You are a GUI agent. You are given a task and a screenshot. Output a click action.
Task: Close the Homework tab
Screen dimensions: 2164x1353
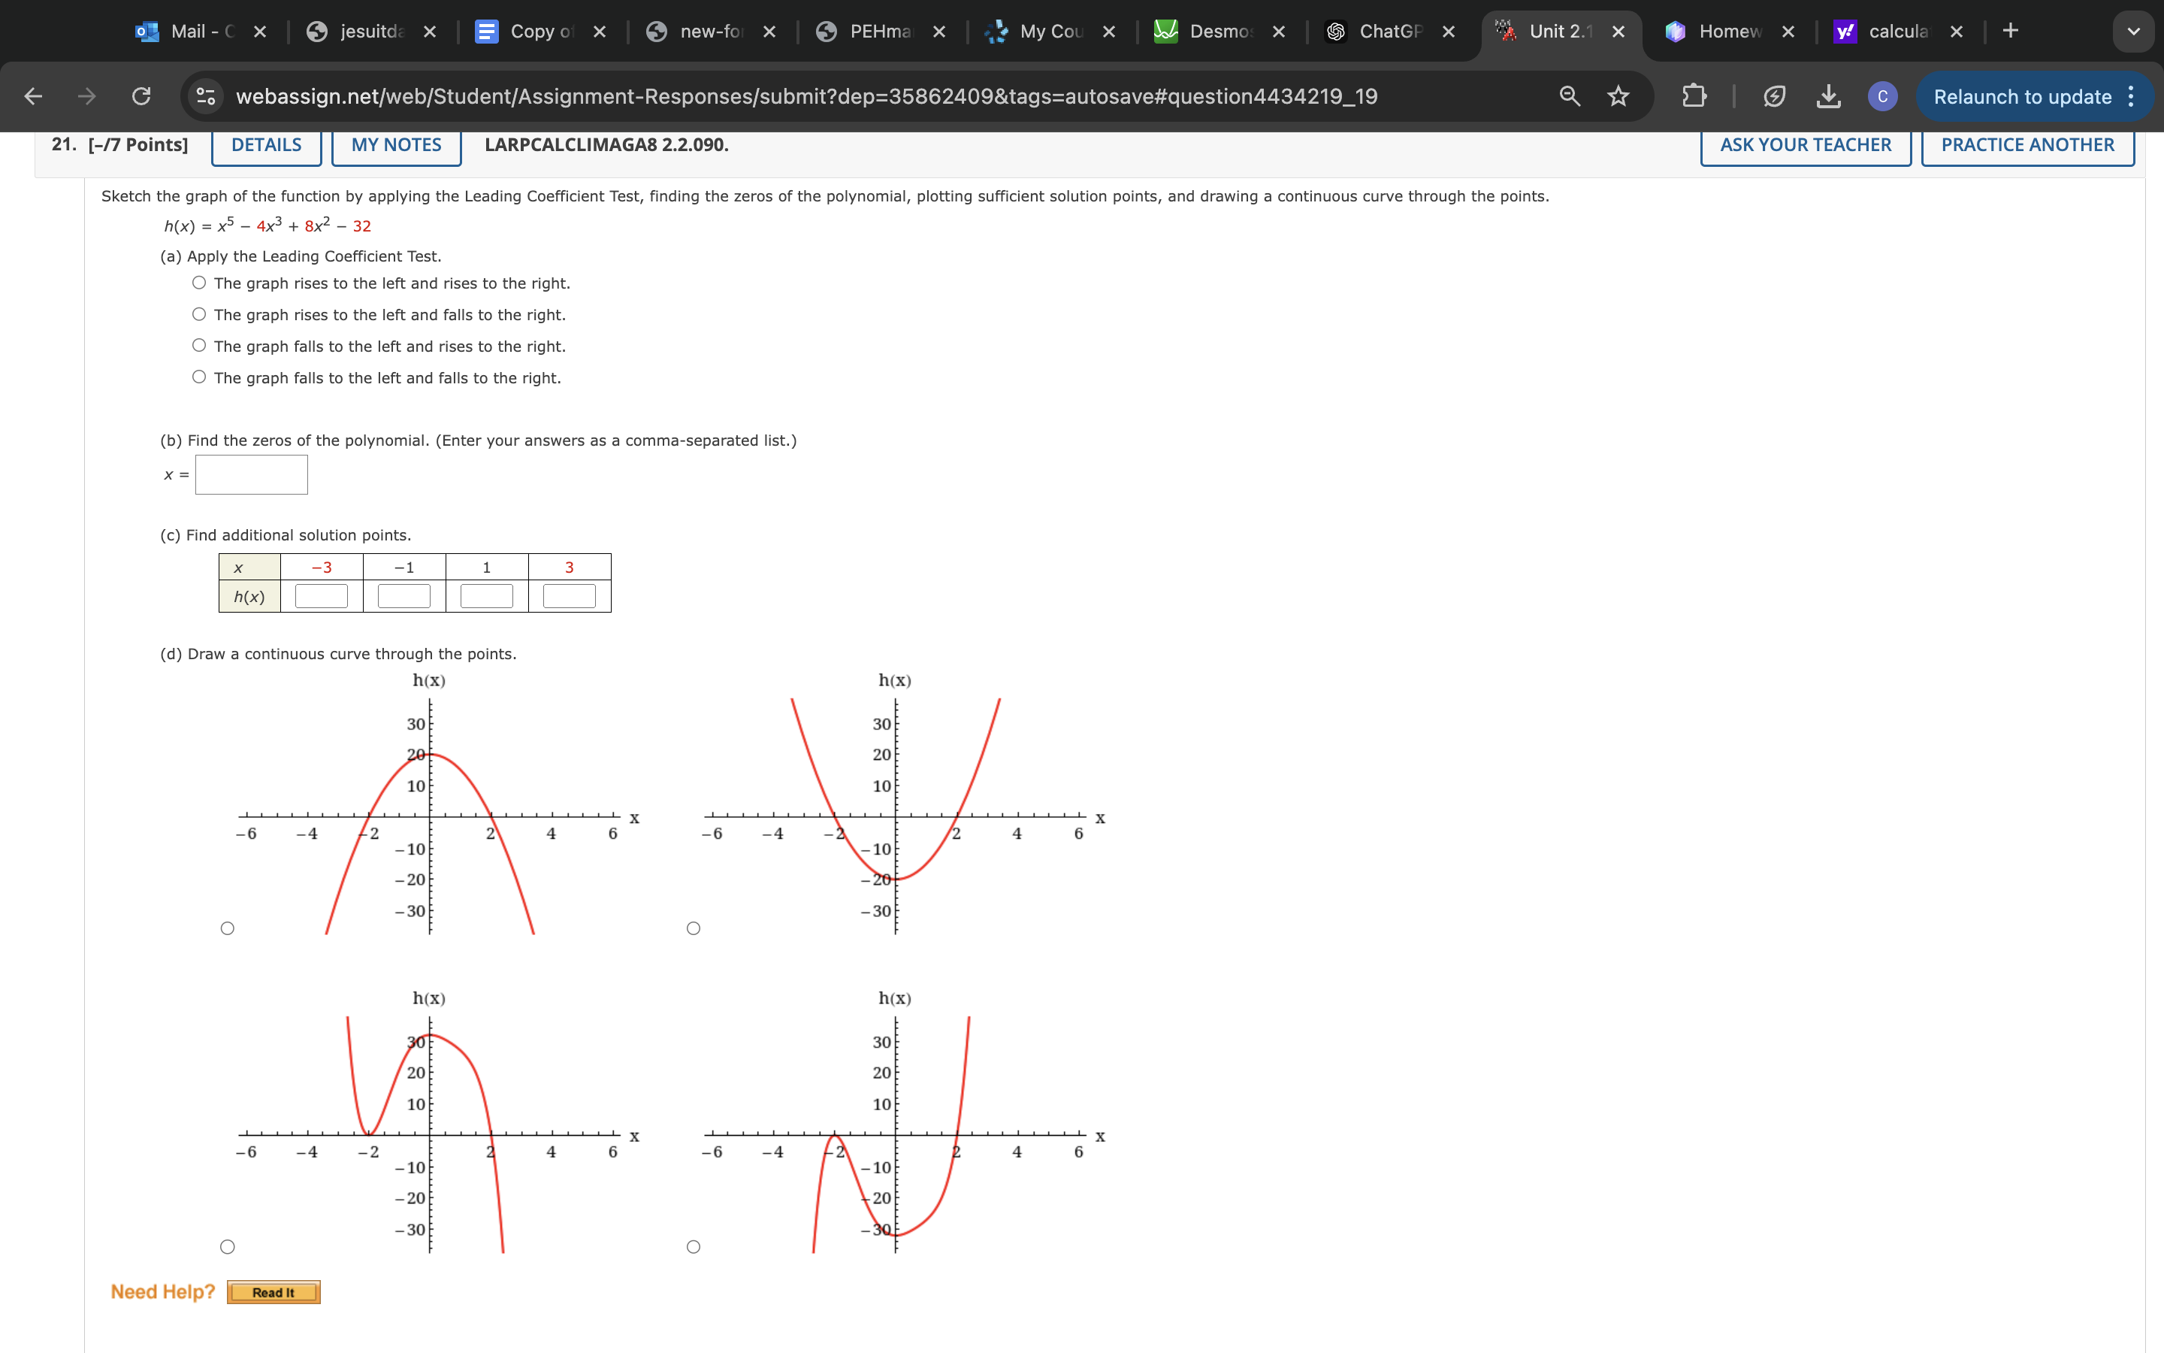tap(1788, 32)
